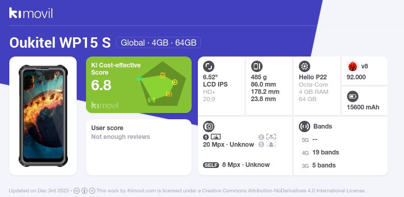
Task: Select the screen size icon above 6.52"
Action: tap(209, 66)
